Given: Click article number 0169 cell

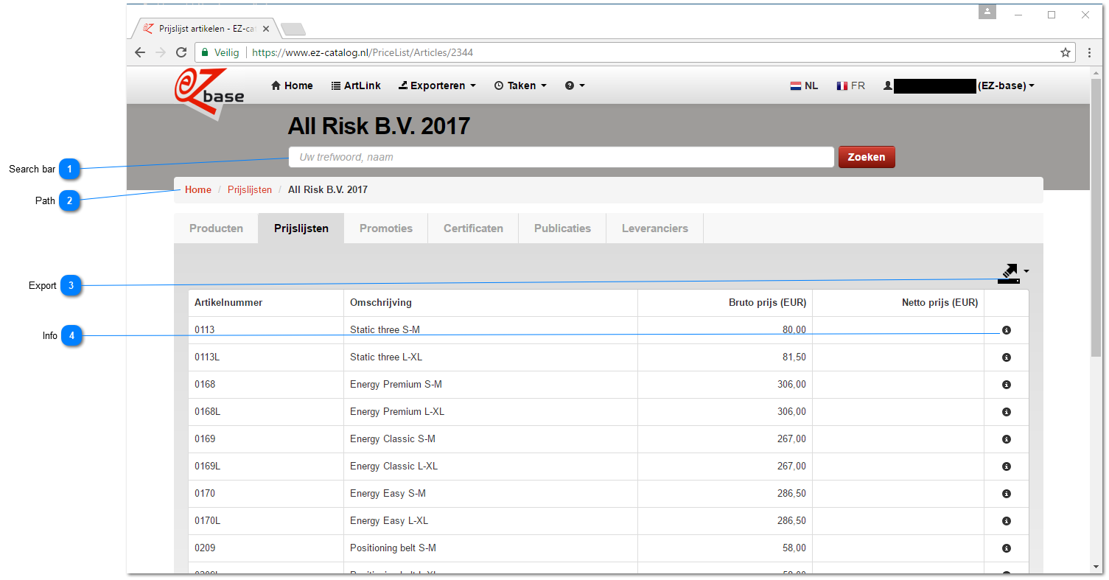Looking at the screenshot, I should point(266,439).
